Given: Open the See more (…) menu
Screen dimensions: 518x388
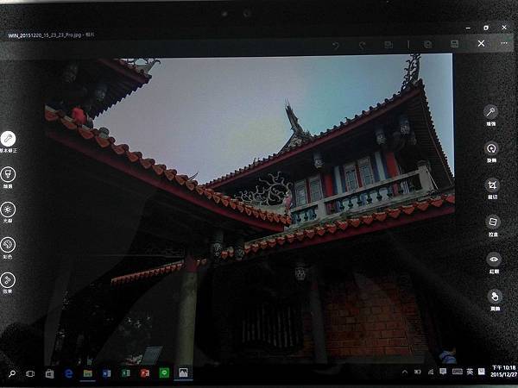Looking at the screenshot, I should [x=504, y=43].
